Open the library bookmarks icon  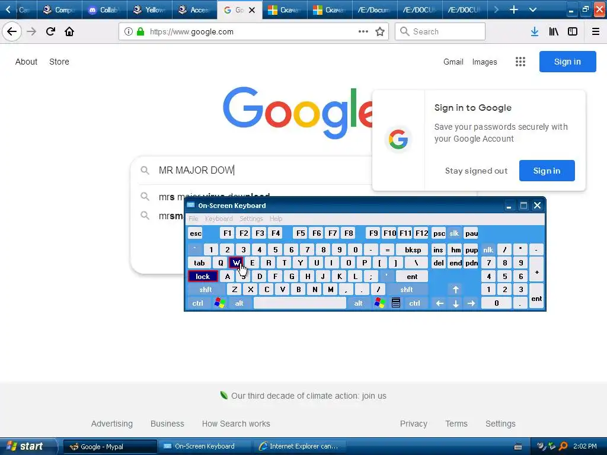pos(554,32)
